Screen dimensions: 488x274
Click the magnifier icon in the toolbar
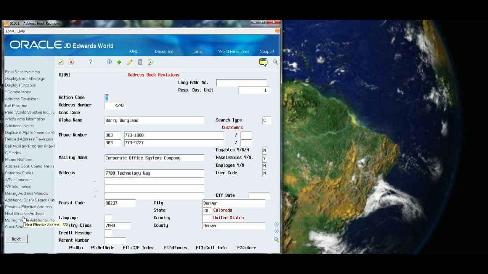(275, 62)
